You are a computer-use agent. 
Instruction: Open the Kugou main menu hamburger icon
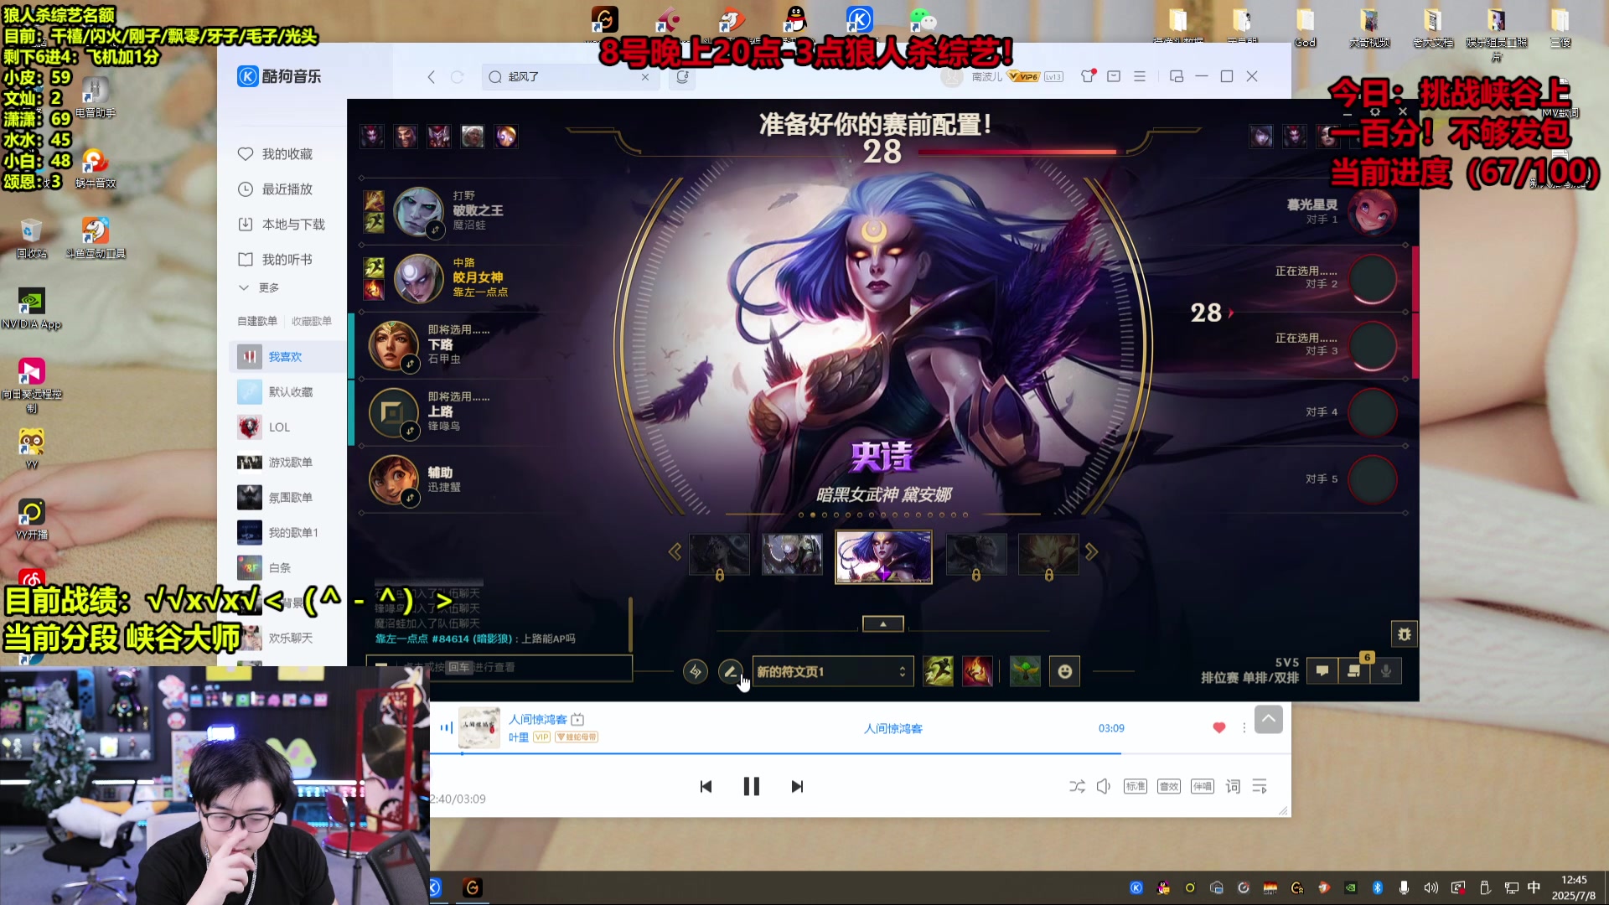coord(1140,76)
